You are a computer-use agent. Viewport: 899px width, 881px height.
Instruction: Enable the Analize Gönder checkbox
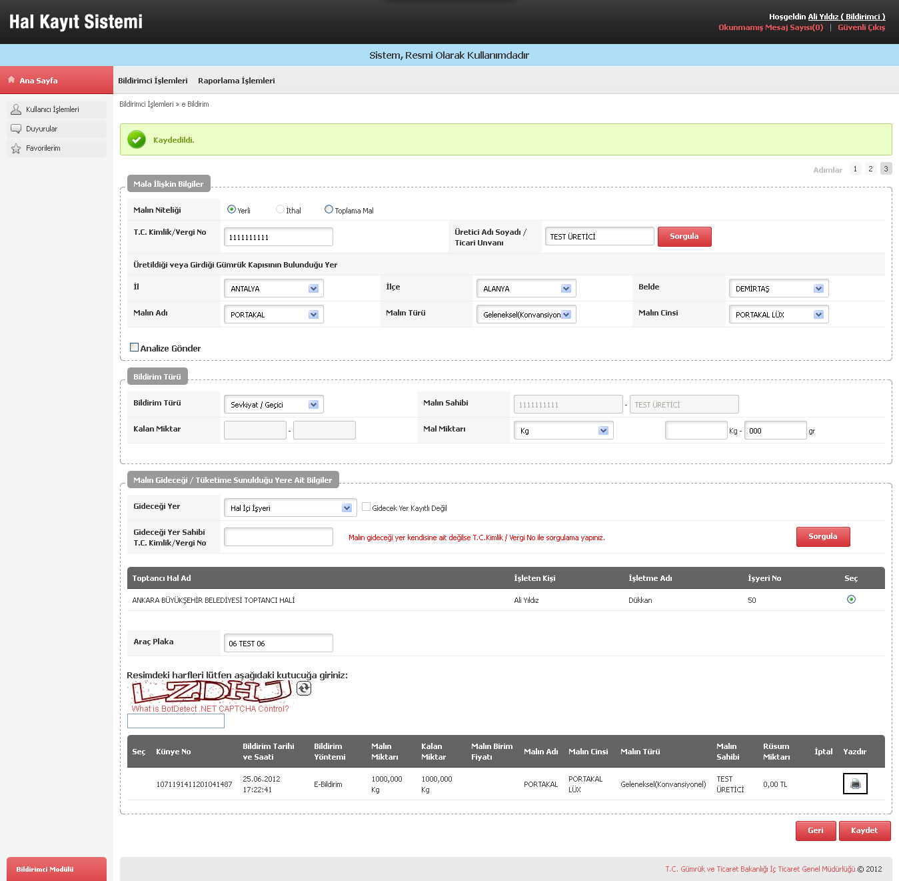tap(134, 347)
